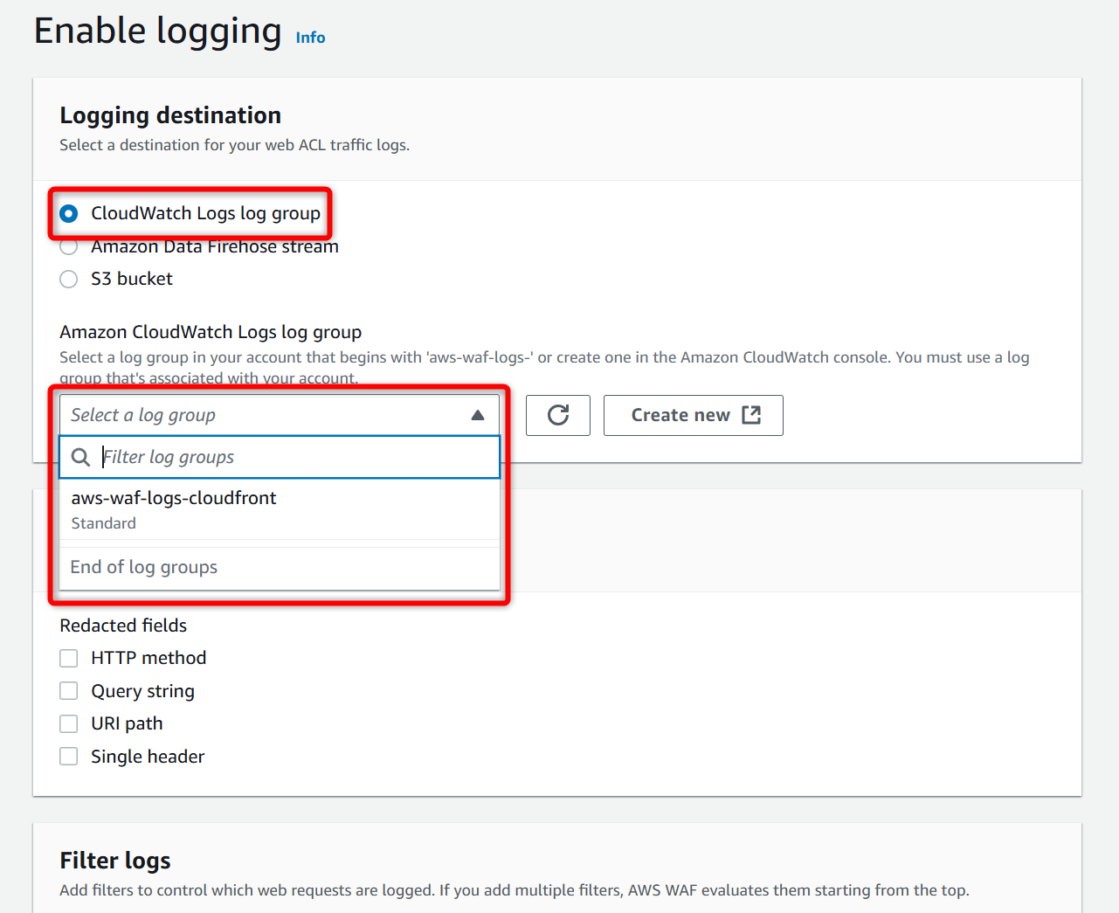1119x913 pixels.
Task: Enable the HTTP method redaction checkbox
Action: 69,658
